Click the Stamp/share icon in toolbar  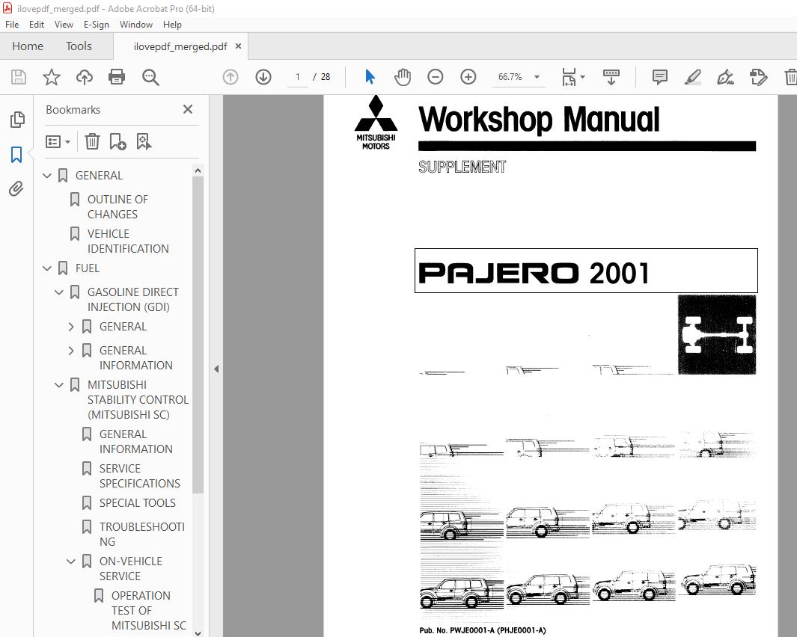point(758,77)
